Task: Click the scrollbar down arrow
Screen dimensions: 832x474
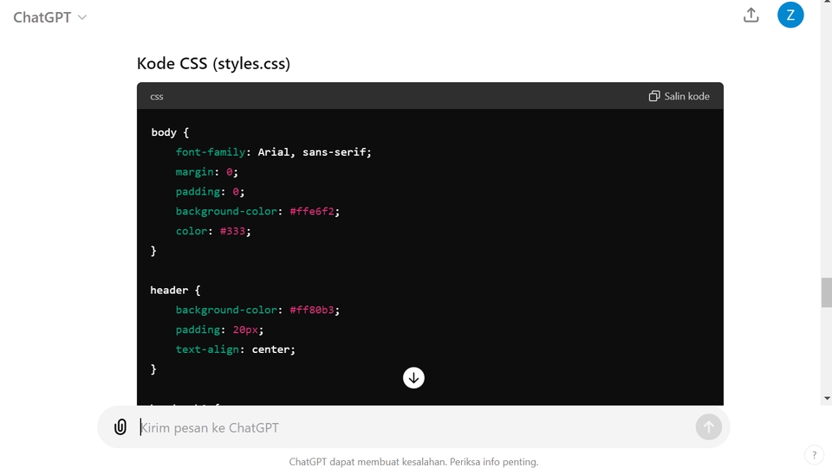Action: click(827, 398)
